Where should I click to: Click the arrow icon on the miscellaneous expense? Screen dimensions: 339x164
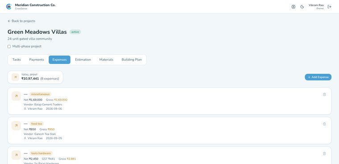tap(16, 96)
